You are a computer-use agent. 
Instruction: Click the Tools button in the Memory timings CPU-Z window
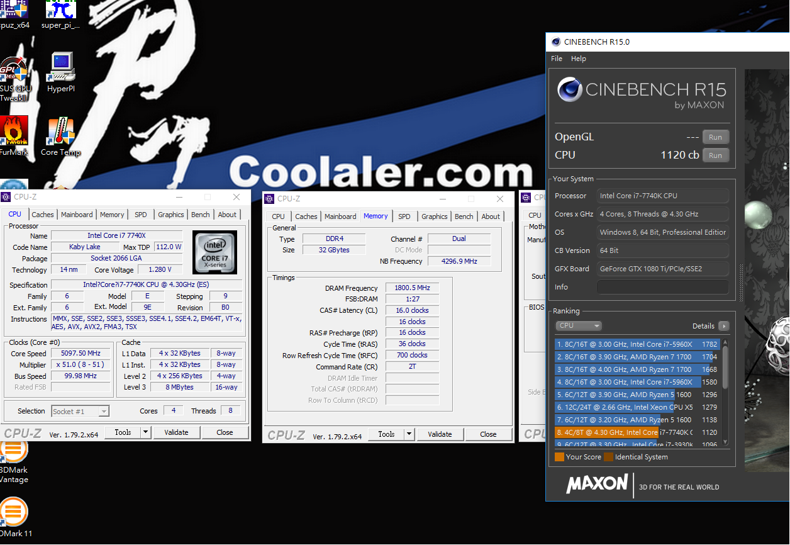tap(386, 434)
